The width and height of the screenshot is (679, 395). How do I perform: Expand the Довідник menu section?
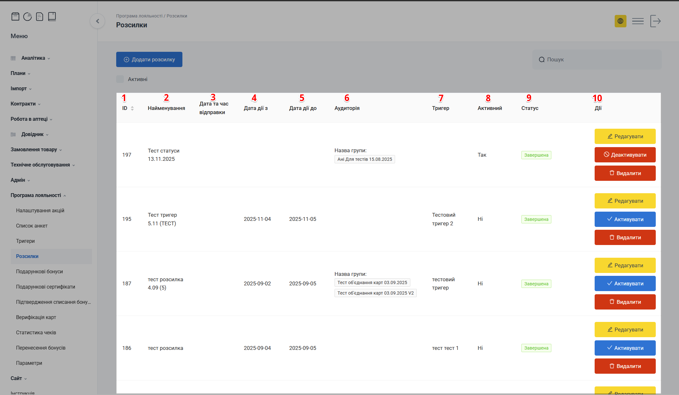coord(32,134)
